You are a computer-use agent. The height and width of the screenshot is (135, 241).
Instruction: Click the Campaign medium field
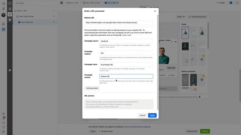(126, 53)
